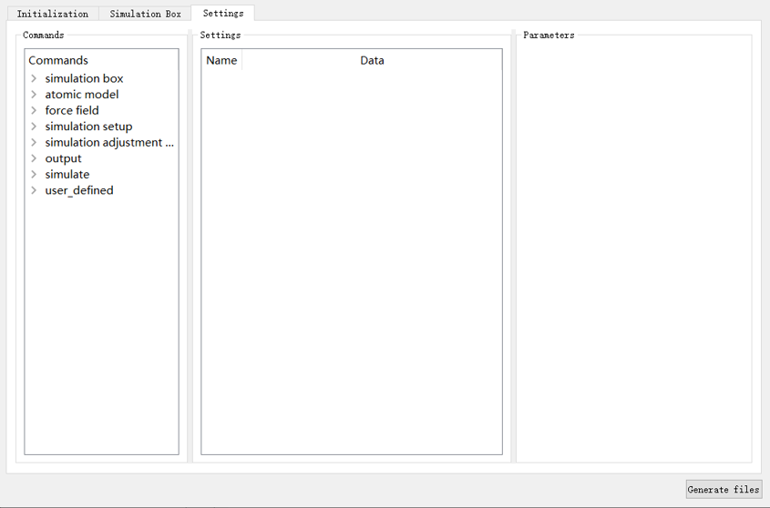
Task: Expand the force field chevron
Action: (x=34, y=111)
